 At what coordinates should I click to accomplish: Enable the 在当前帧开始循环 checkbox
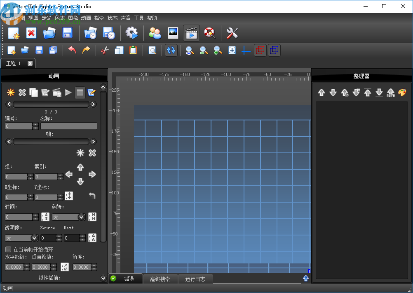(8, 249)
